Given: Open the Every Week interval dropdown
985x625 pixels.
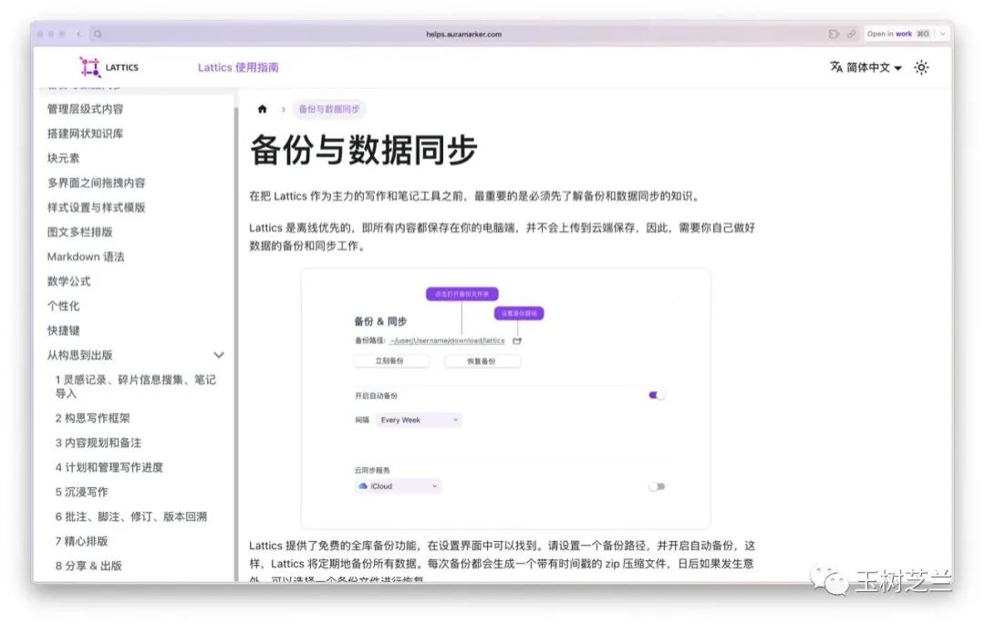Looking at the screenshot, I should click(419, 420).
